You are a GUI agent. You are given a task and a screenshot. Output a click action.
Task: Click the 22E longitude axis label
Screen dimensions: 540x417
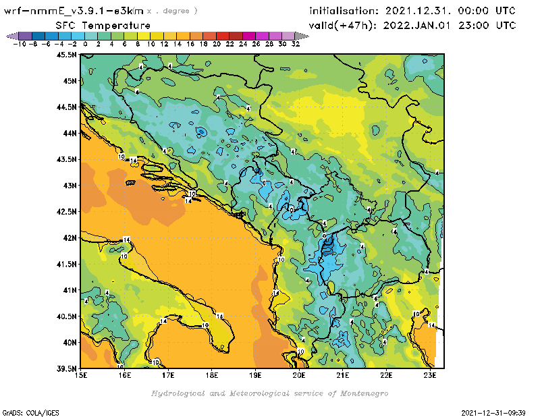[386, 375]
